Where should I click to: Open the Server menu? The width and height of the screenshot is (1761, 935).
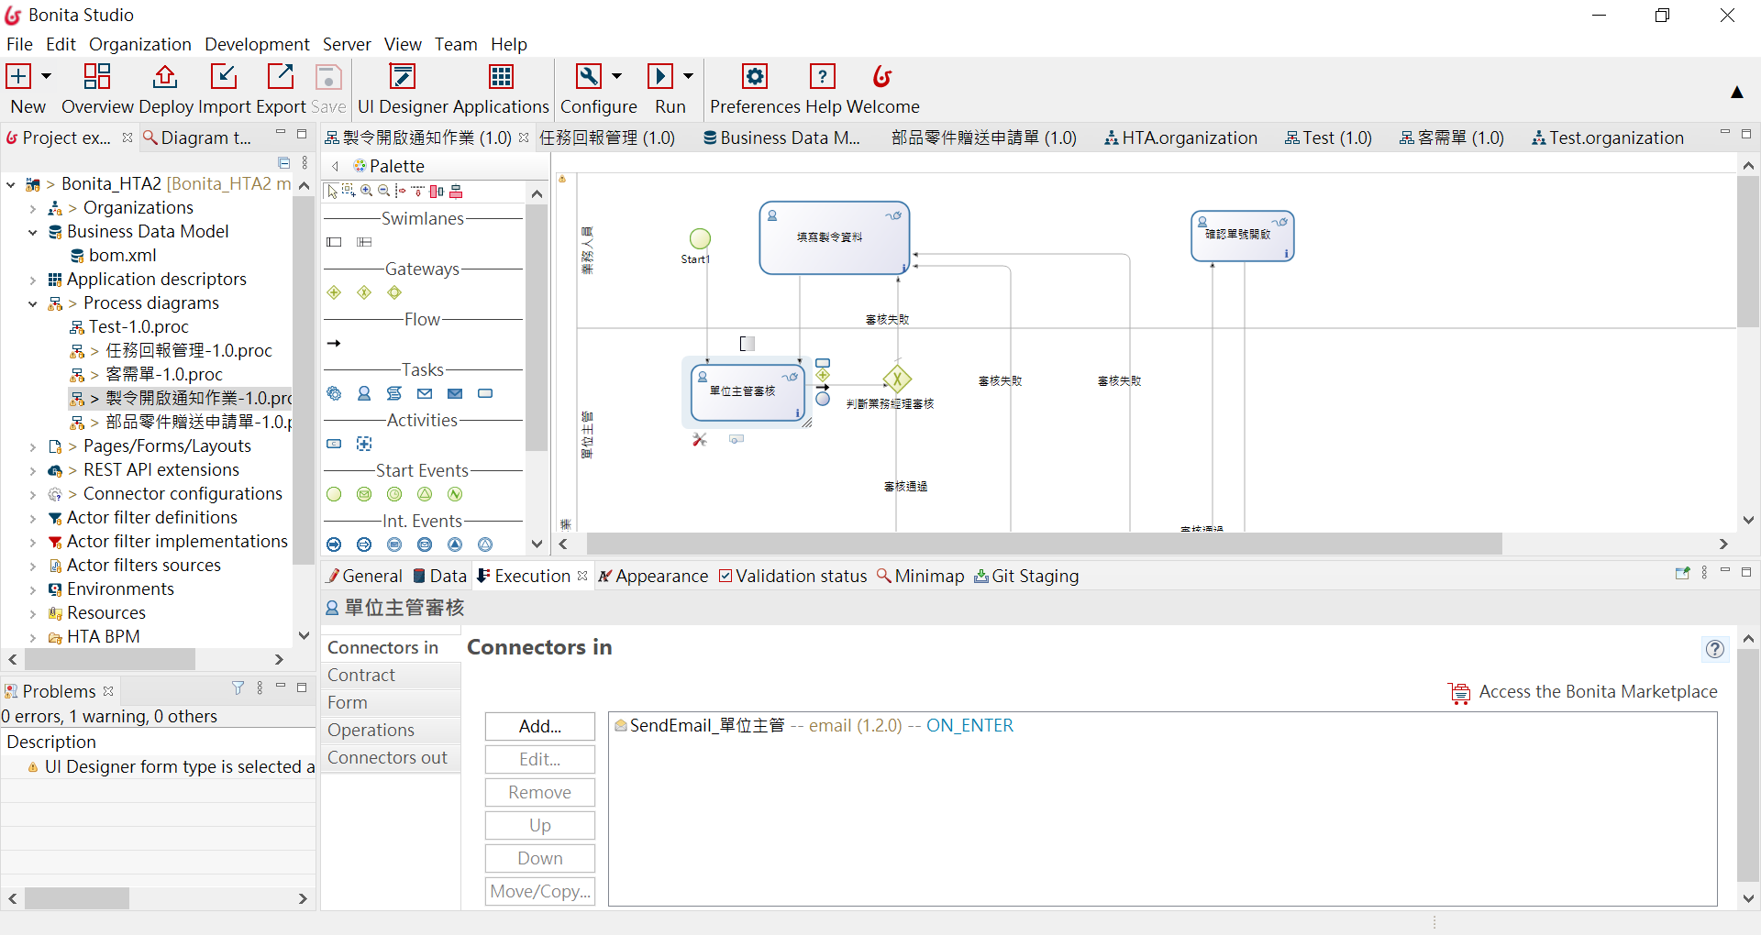tap(347, 44)
